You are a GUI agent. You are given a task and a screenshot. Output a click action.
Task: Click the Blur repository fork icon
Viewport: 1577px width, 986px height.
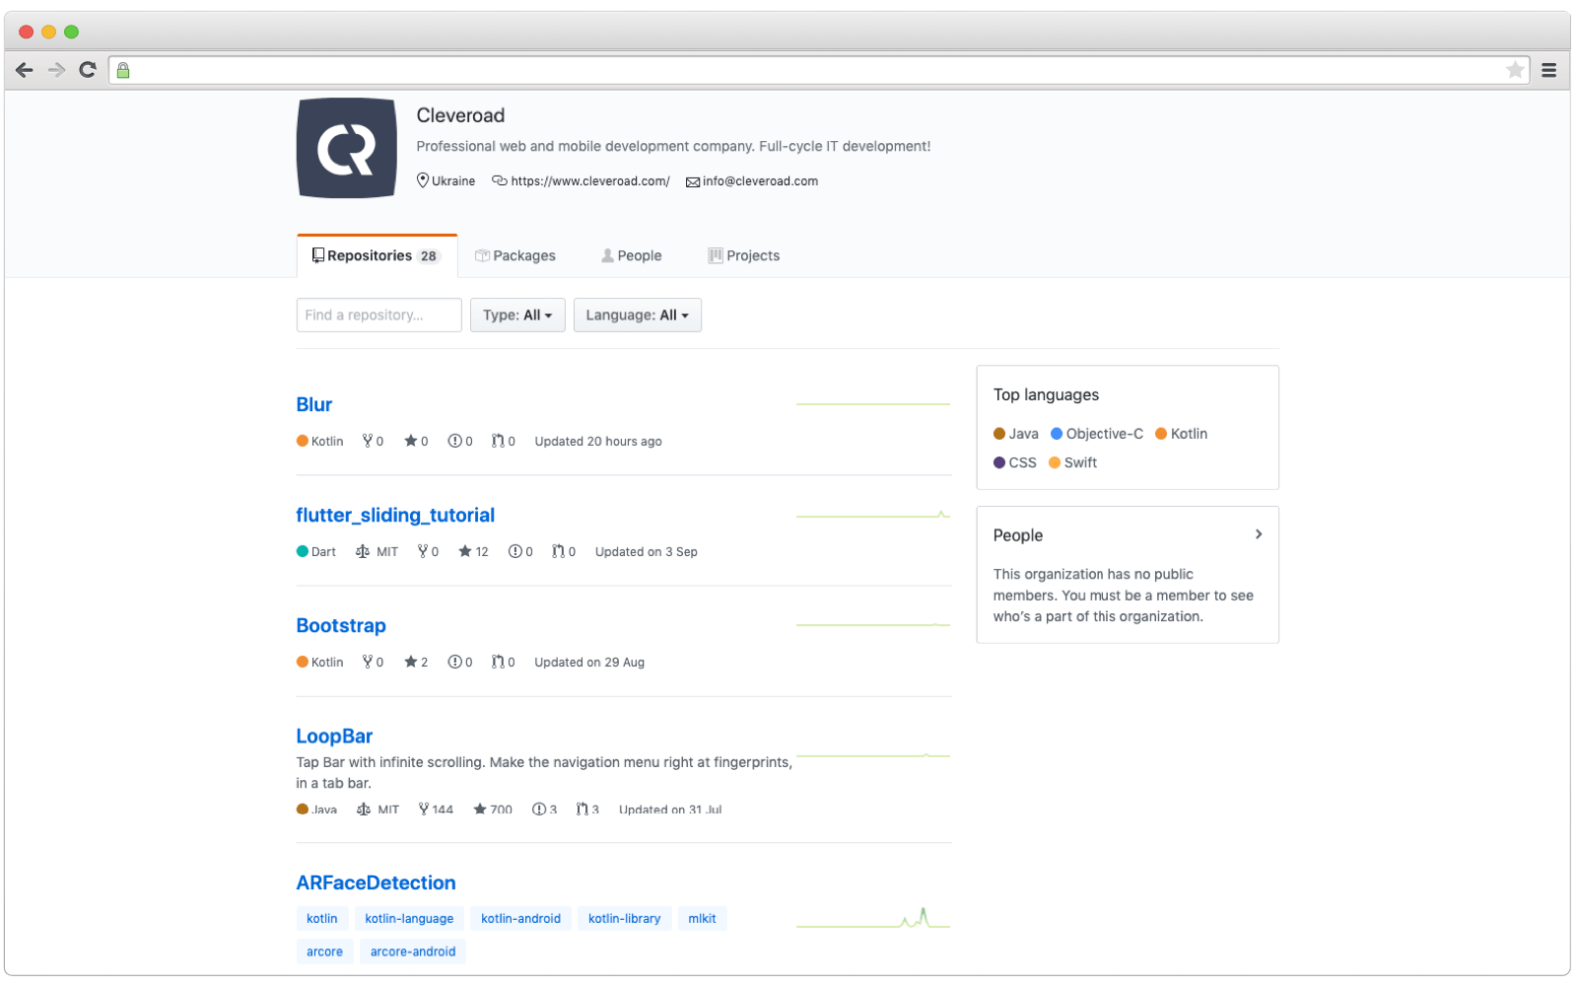point(368,441)
